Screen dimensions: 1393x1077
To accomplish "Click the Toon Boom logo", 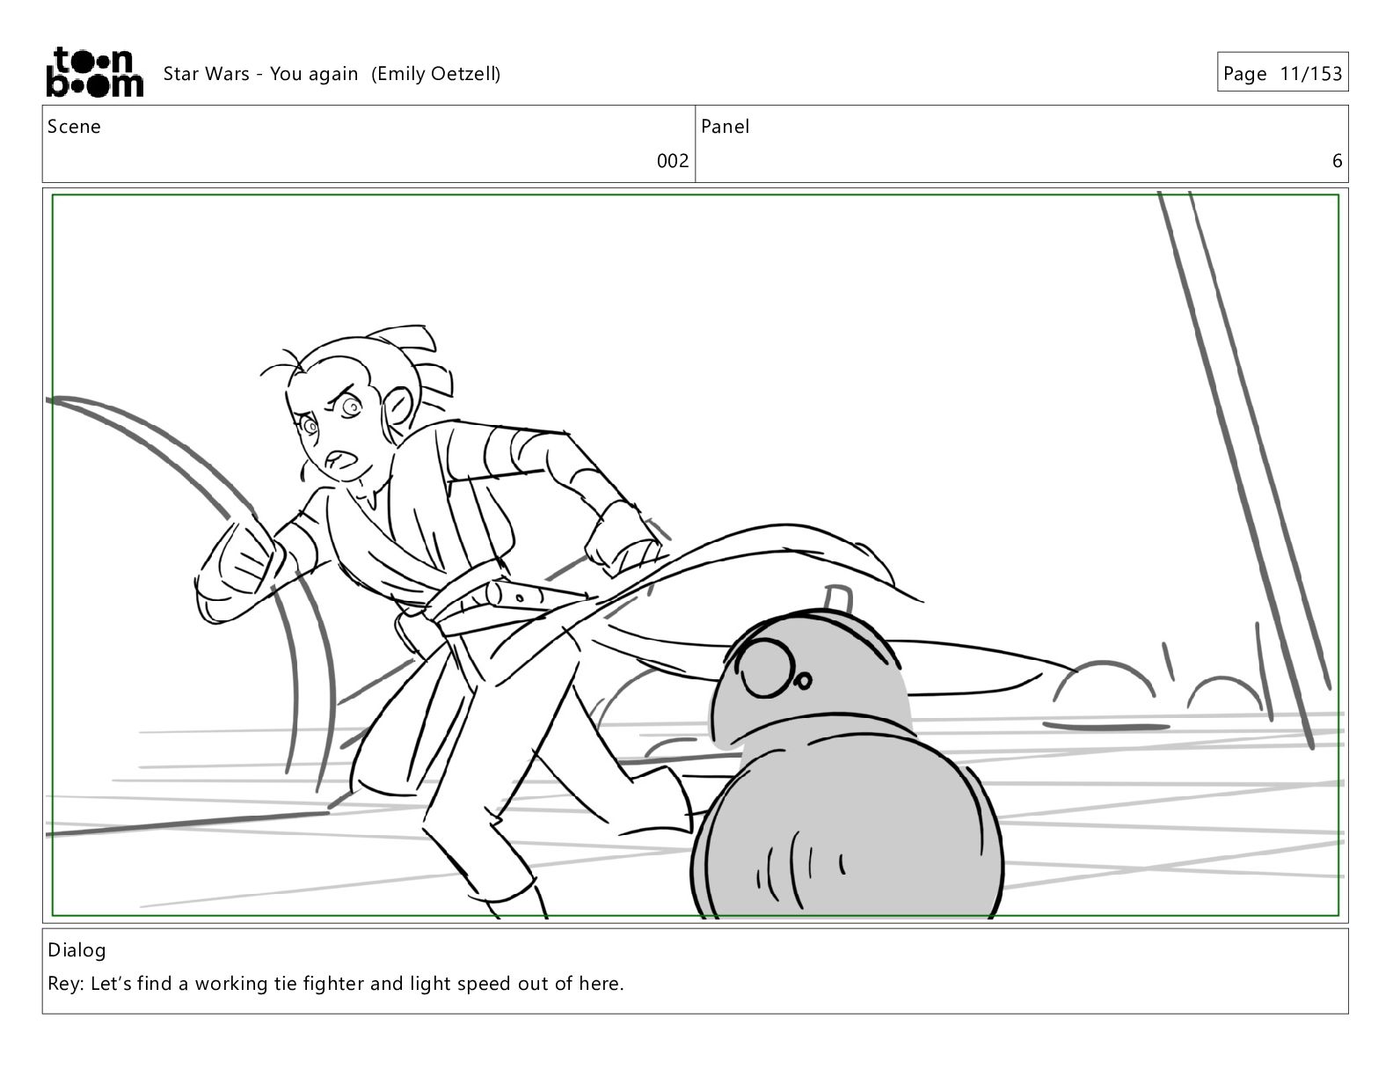I will pyautogui.click(x=94, y=72).
